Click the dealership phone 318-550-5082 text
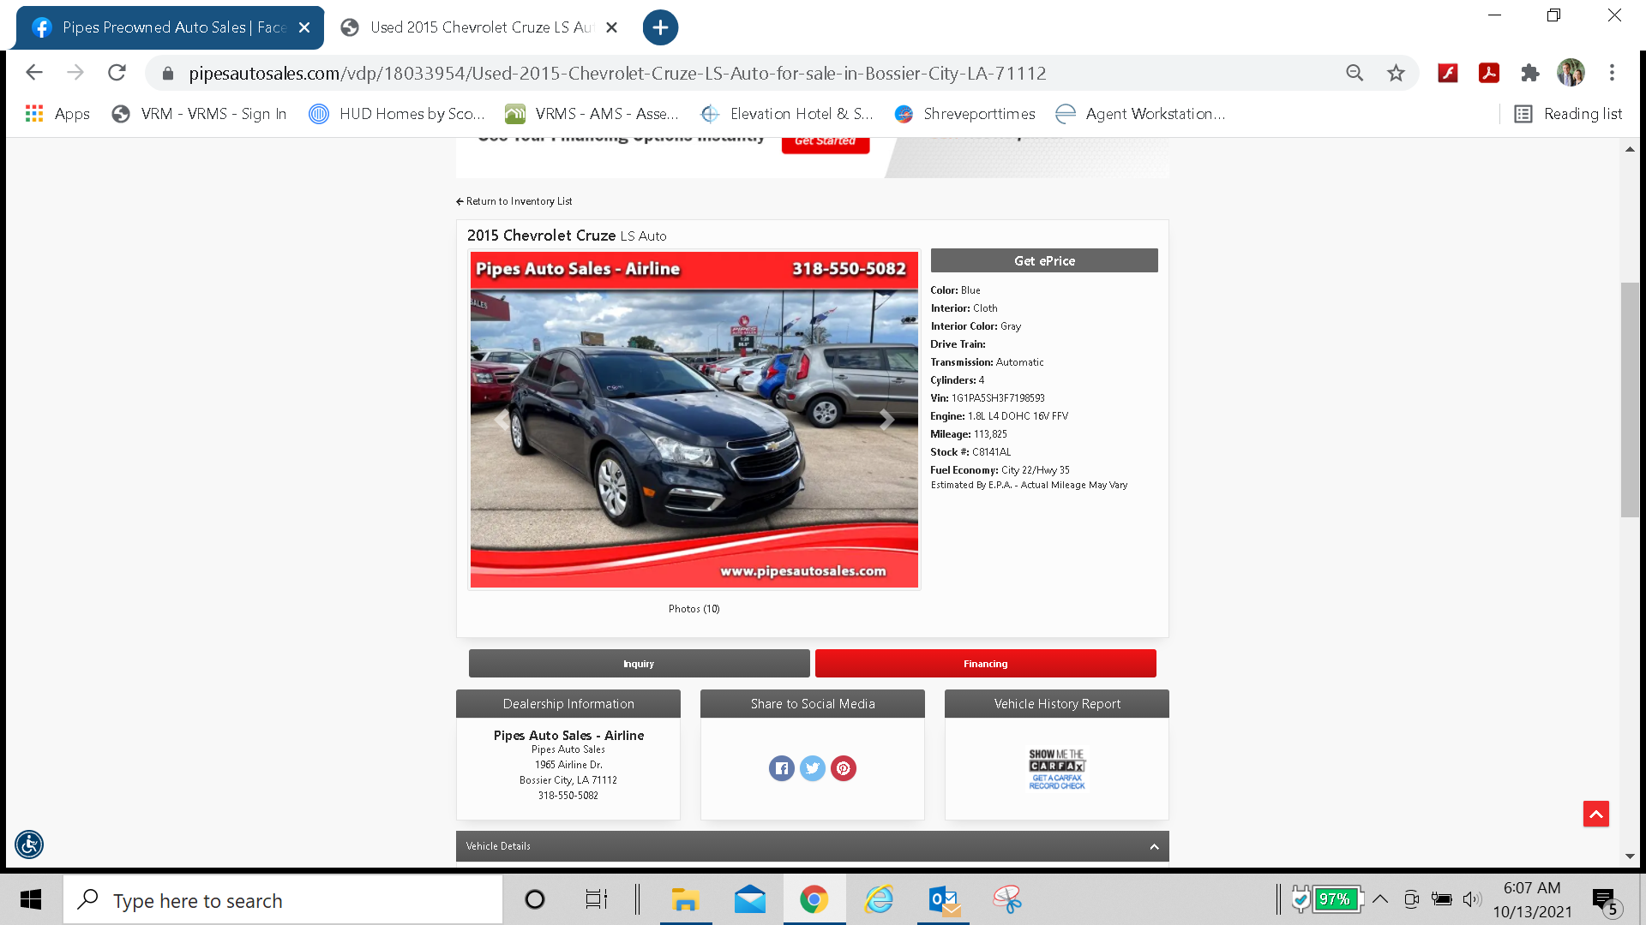1646x925 pixels. [x=568, y=796]
